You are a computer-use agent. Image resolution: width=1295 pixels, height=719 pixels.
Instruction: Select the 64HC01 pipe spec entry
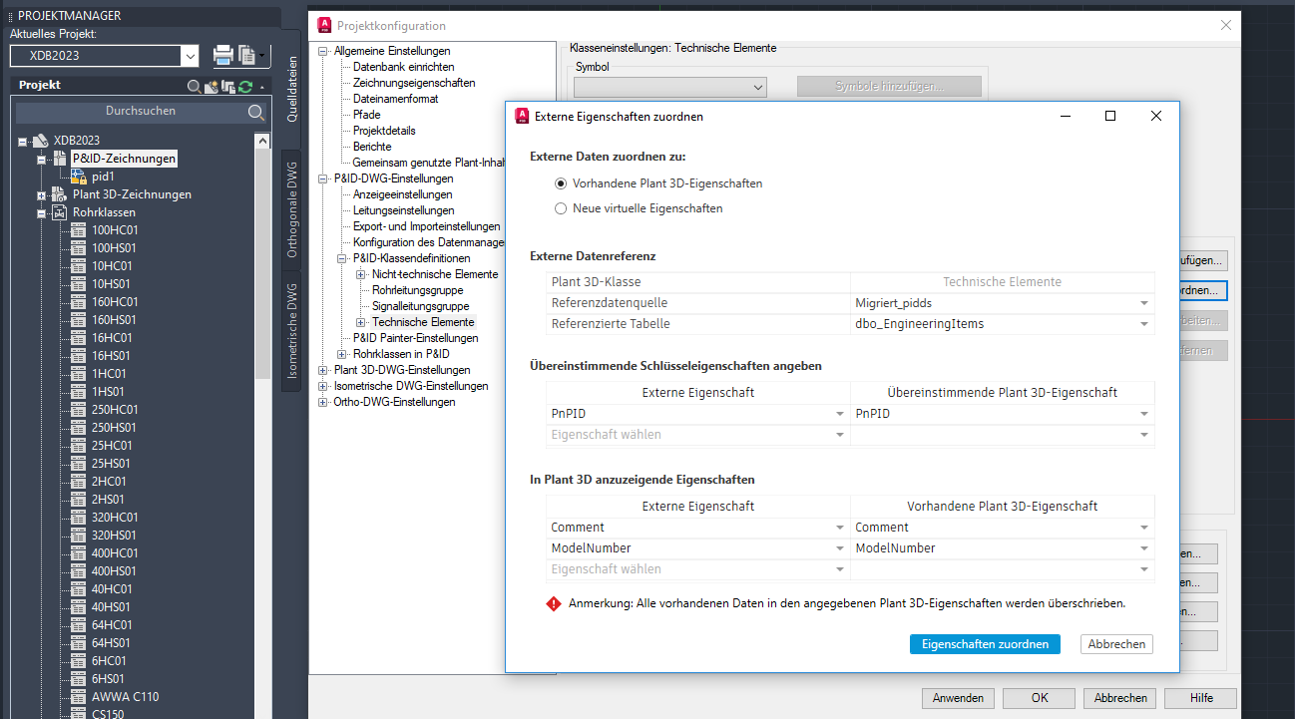(112, 625)
